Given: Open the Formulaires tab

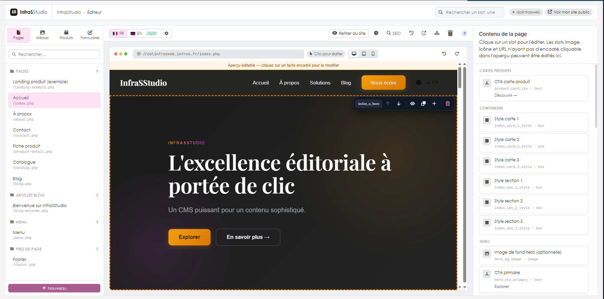Looking at the screenshot, I should pyautogui.click(x=90, y=35).
